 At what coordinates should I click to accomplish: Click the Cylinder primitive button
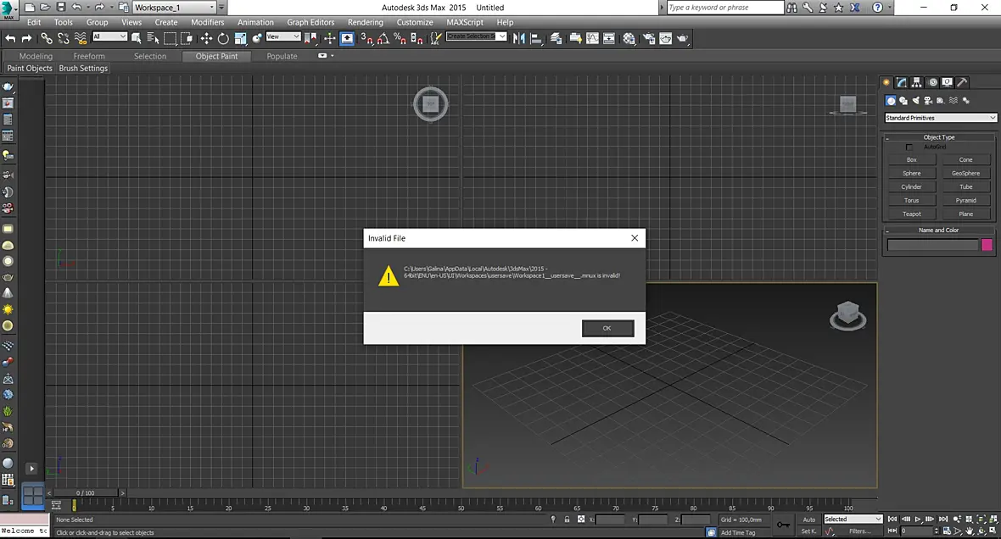click(912, 187)
